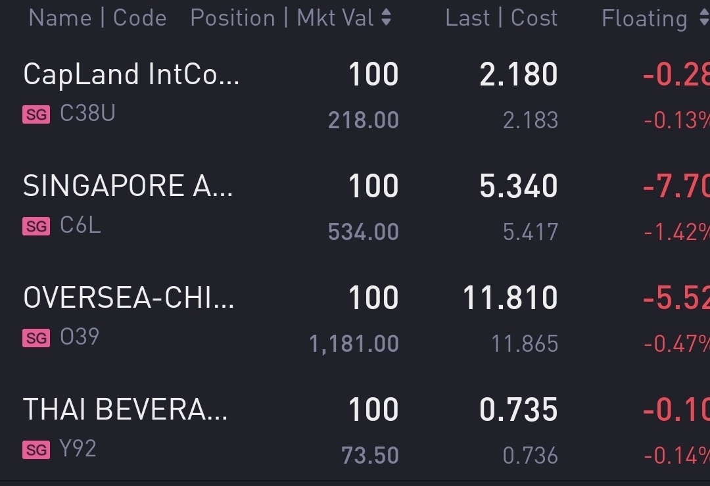Viewport: 710px width, 486px height.
Task: Open the OVERSEA-CHI... holding
Action: coord(129,298)
